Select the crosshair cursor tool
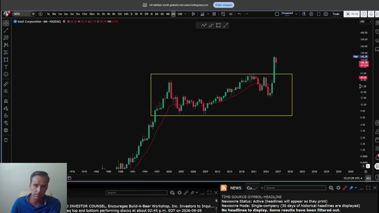This screenshot has width=379, height=213. click(x=6, y=23)
